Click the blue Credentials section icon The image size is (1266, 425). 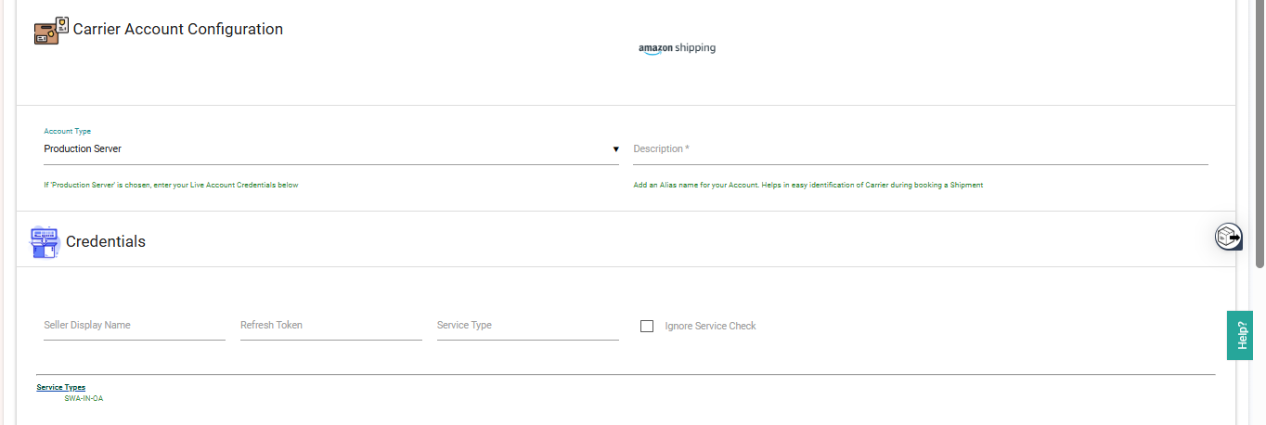(x=45, y=242)
